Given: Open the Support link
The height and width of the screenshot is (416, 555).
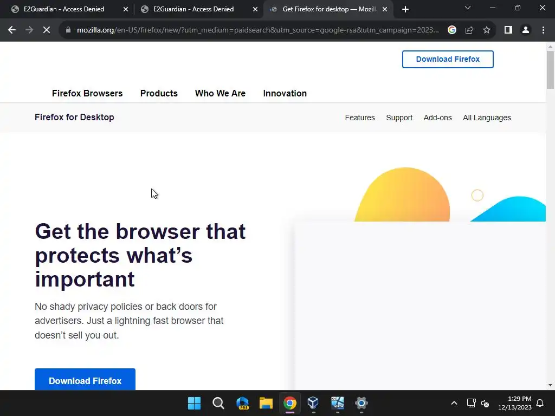Looking at the screenshot, I should (399, 118).
